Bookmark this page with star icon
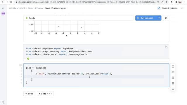 click(x=167, y=2)
